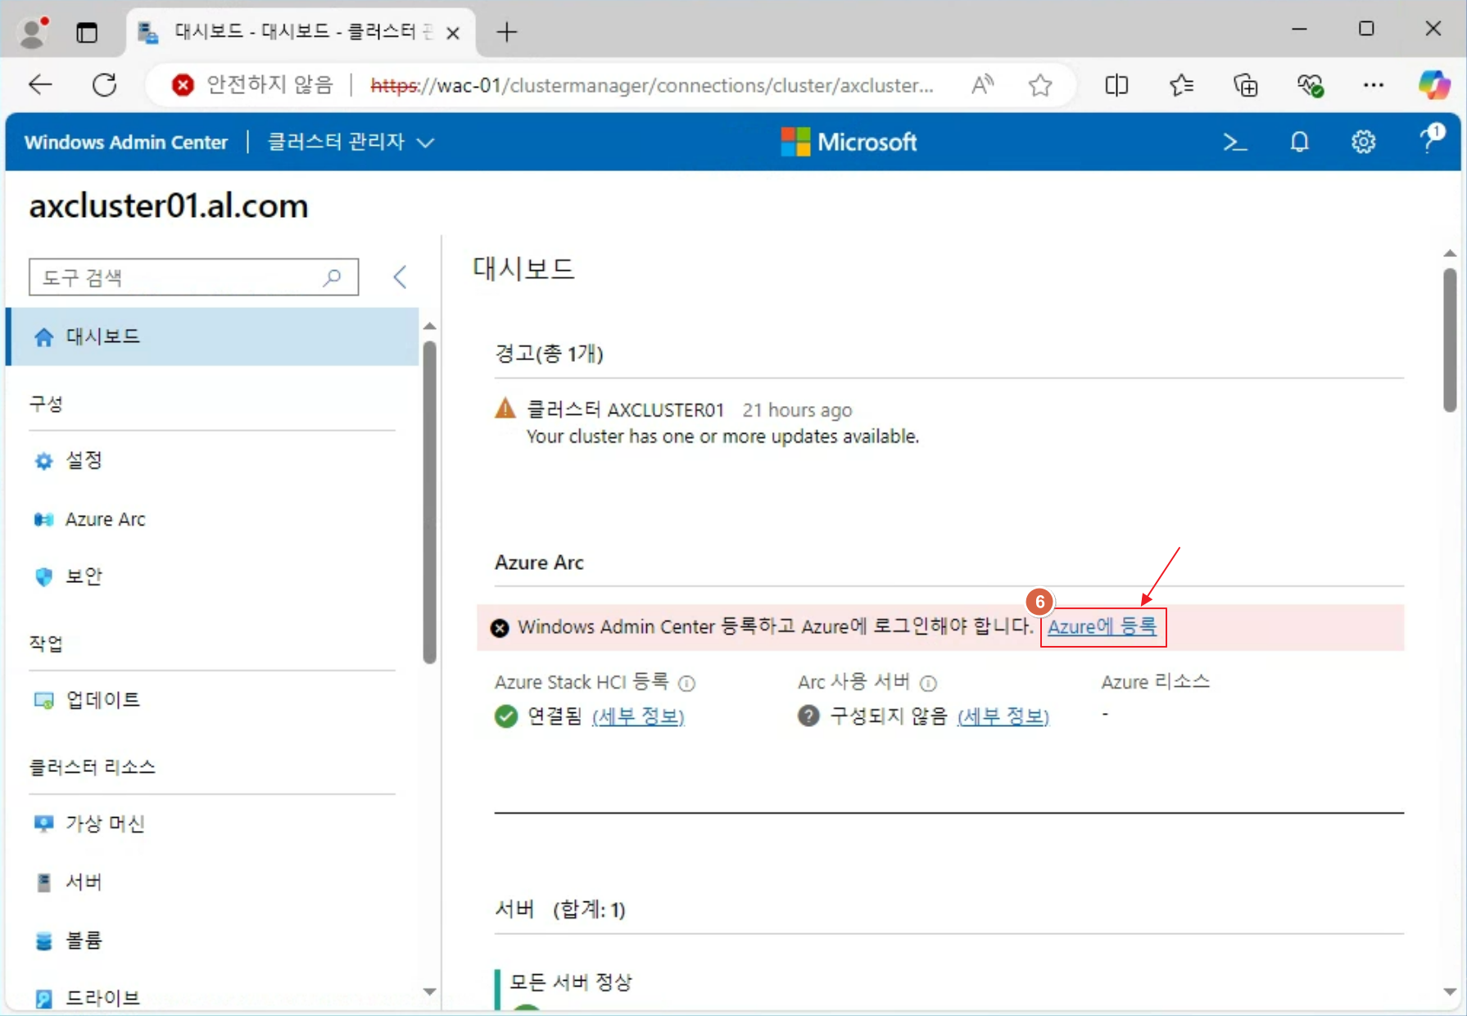The width and height of the screenshot is (1467, 1016).
Task: Click sidebar scroll up arrow
Action: pos(429,326)
